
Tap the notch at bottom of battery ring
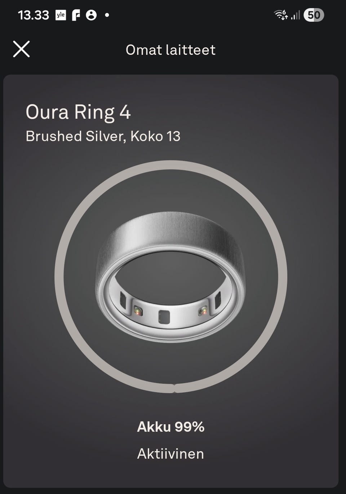172,389
